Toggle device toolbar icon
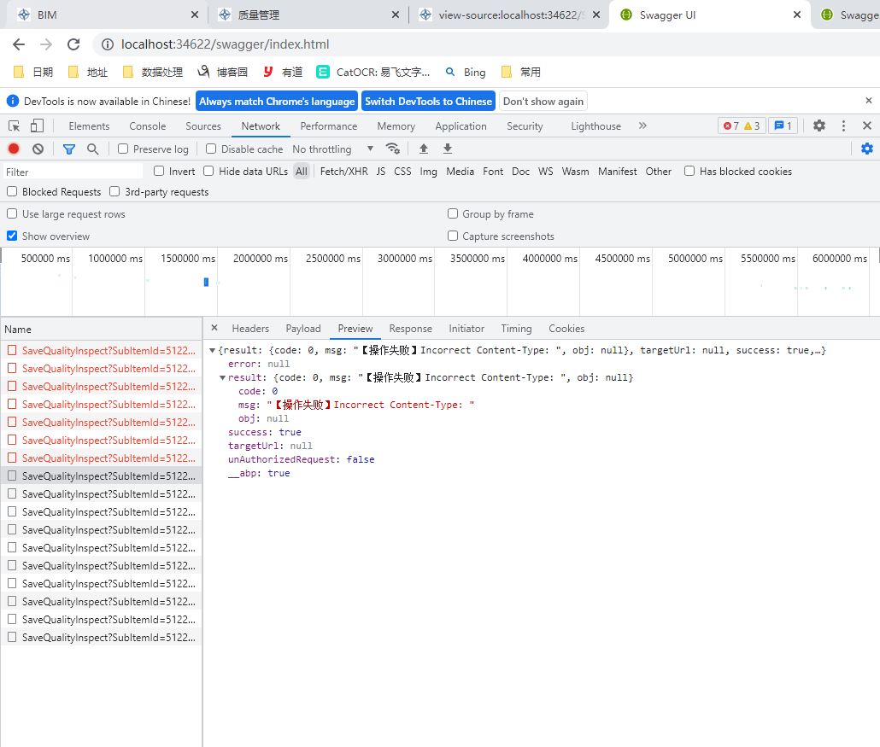Image resolution: width=880 pixels, height=747 pixels. point(37,126)
